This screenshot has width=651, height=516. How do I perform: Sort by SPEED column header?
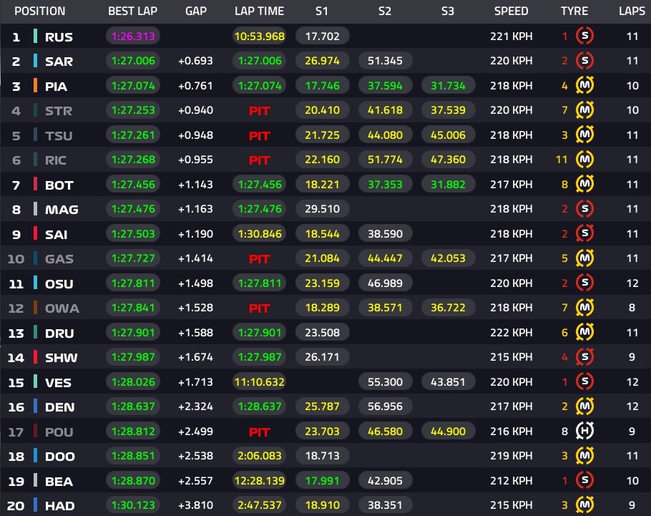click(511, 11)
